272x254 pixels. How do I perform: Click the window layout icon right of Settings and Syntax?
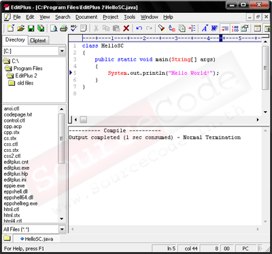tap(257, 29)
